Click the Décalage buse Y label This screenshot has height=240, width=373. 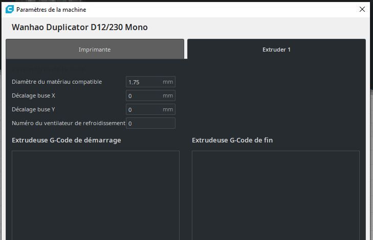[x=34, y=109]
